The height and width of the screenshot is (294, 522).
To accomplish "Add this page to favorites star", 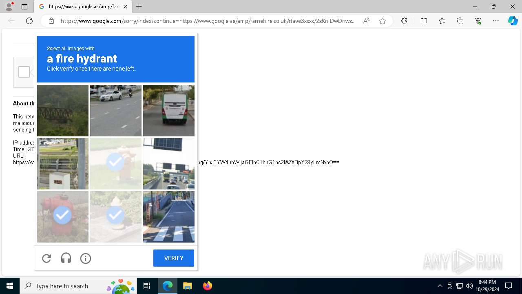I will coord(383,21).
